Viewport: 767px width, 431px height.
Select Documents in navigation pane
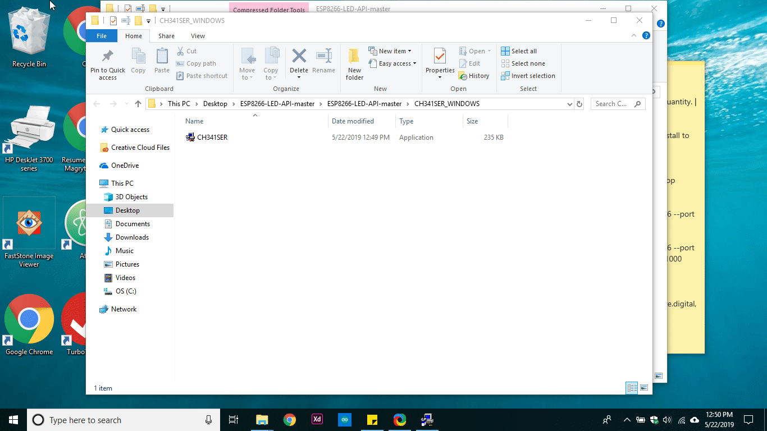tap(133, 224)
